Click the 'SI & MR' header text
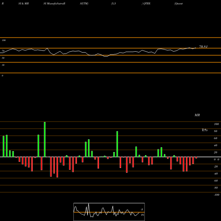Viewport: 221px width, 221px height. click(x=23, y=4)
